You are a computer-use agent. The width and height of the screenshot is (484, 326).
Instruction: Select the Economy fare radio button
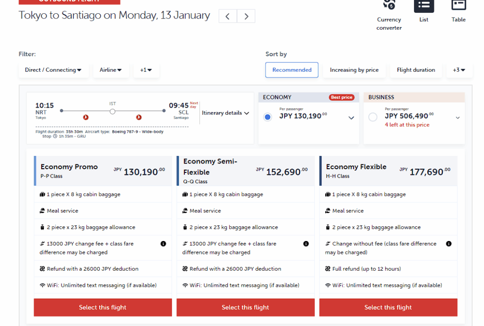268,117
